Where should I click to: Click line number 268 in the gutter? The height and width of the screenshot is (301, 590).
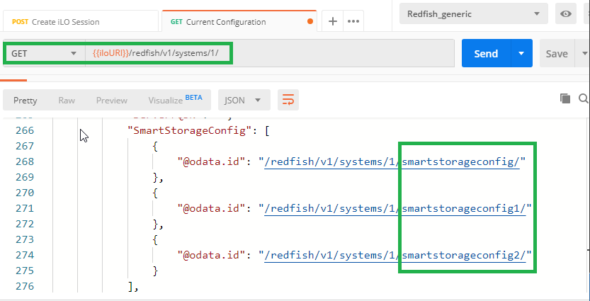pyautogui.click(x=25, y=161)
